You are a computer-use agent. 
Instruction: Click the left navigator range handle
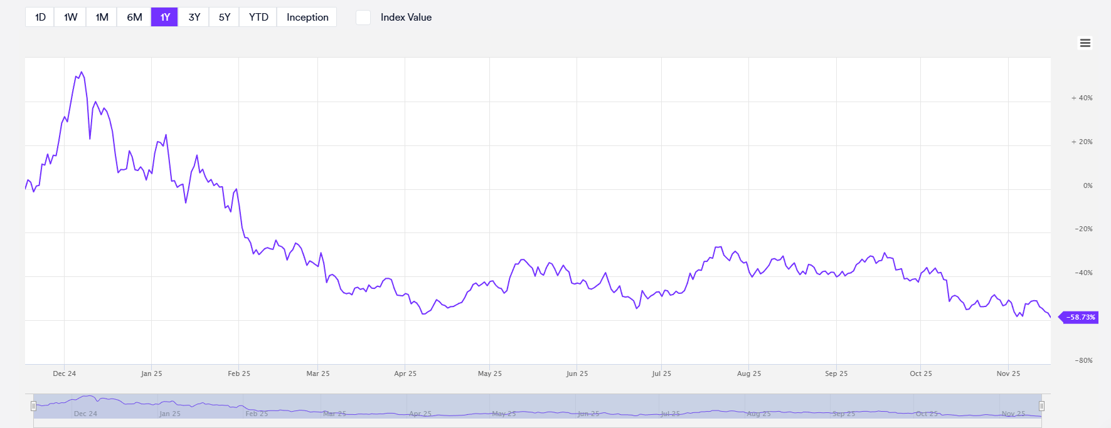tap(33, 406)
